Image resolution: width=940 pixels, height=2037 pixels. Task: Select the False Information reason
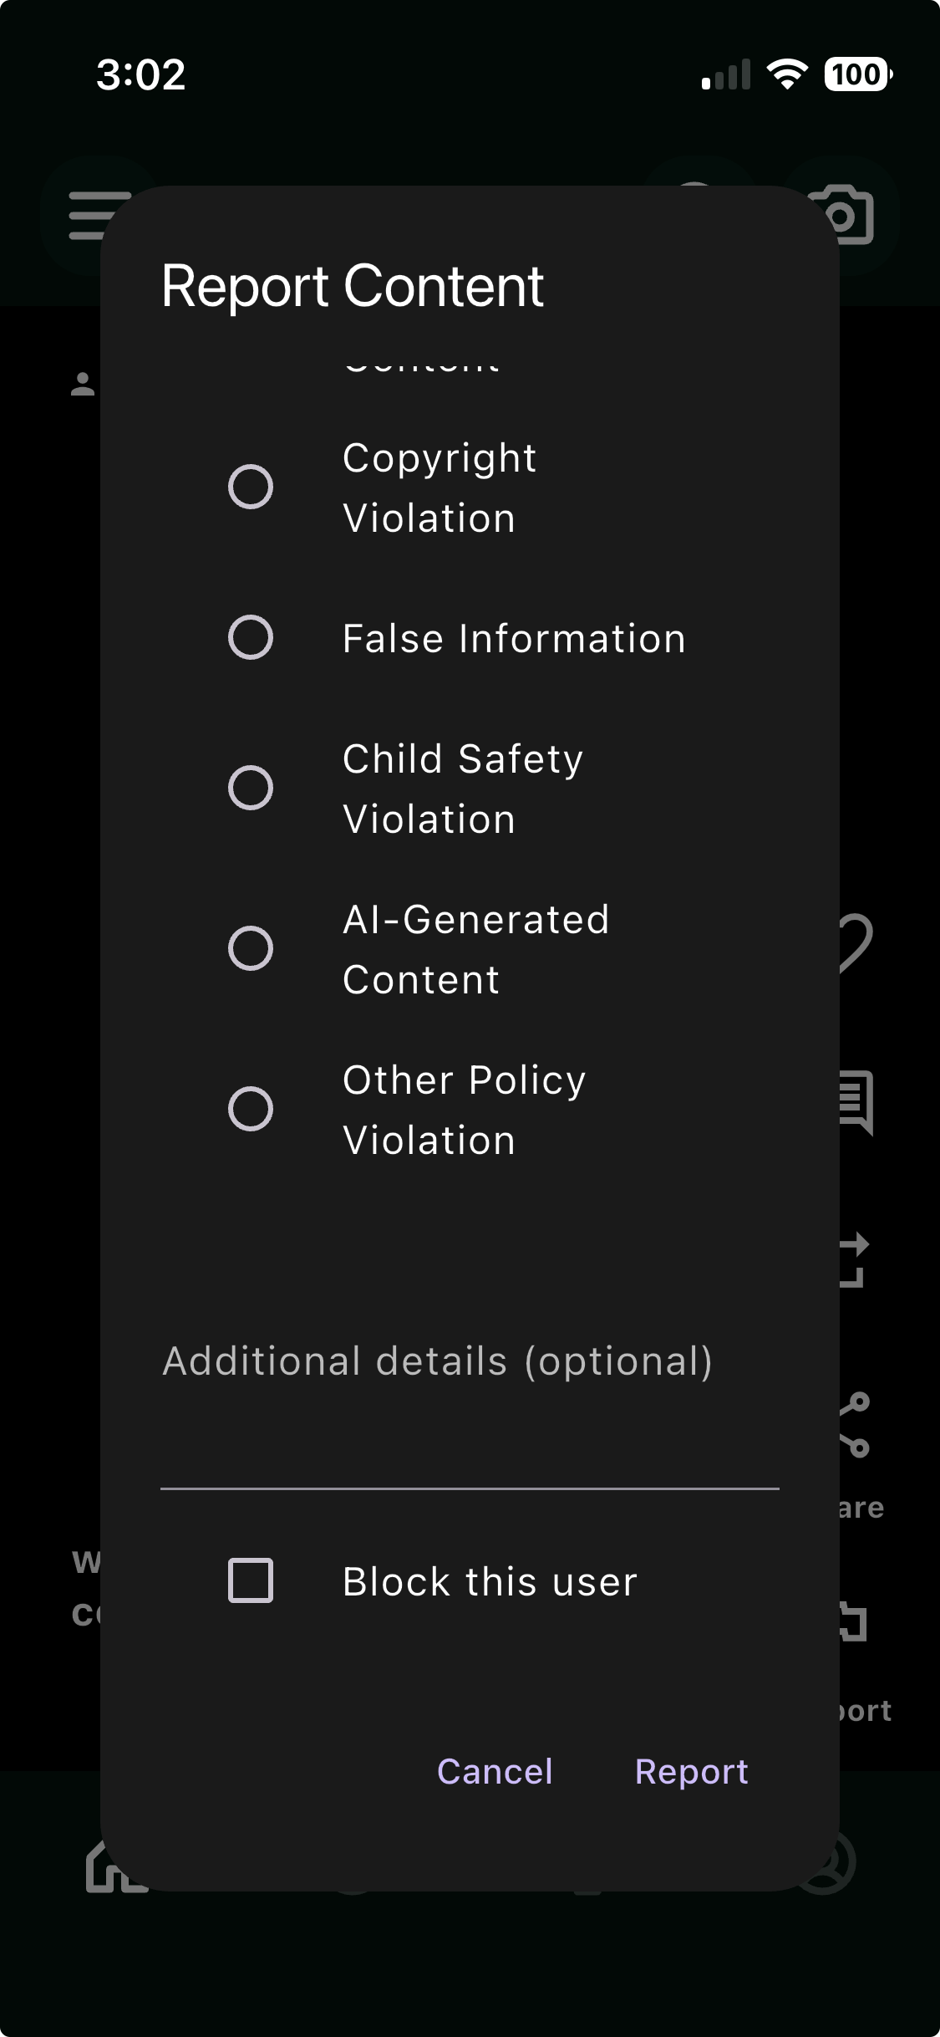(249, 638)
